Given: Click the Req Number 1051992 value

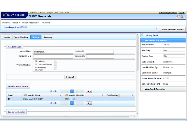Looking at the screenshot, I should click(167, 44).
